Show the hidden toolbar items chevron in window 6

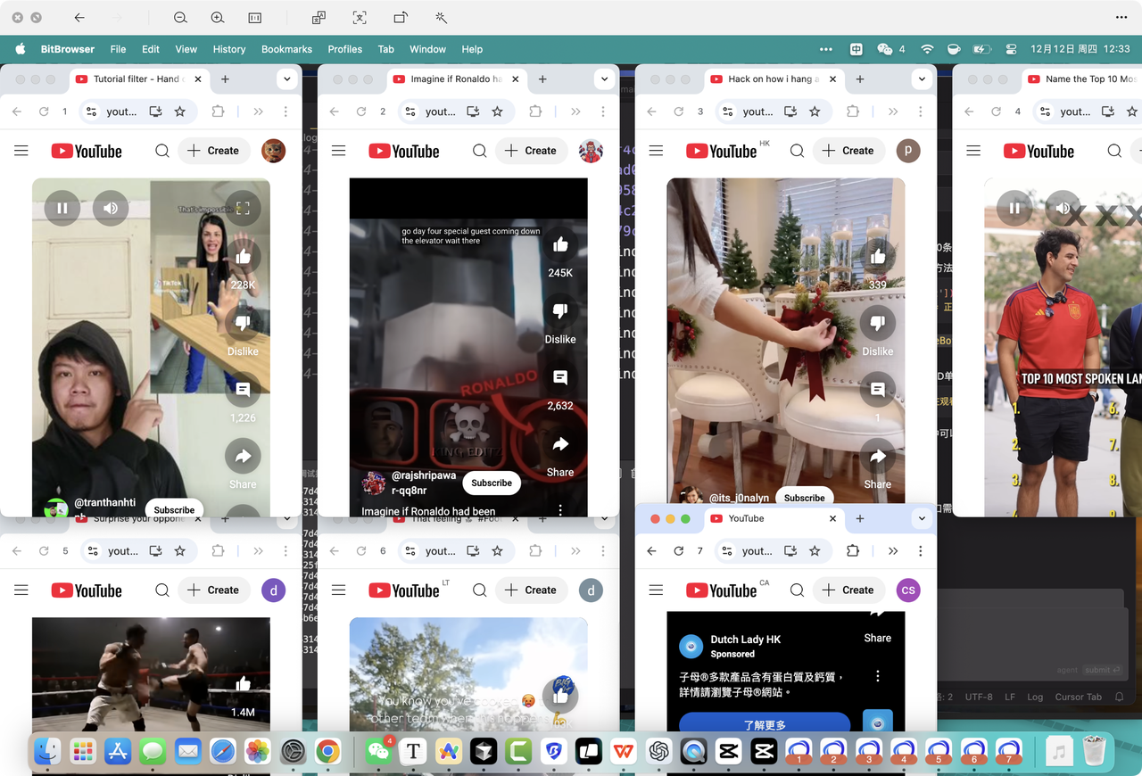tap(575, 551)
